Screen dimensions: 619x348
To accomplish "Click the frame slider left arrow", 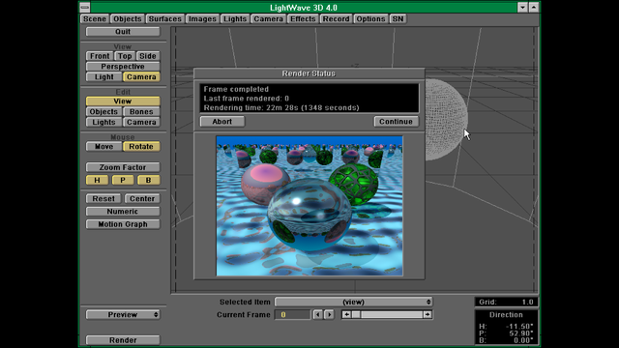I will pyautogui.click(x=346, y=314).
